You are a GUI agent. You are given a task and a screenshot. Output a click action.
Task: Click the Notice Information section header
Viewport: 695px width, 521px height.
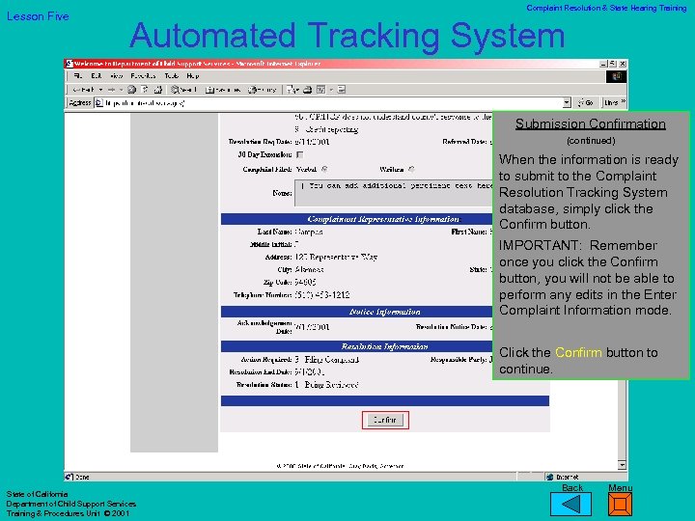384,312
